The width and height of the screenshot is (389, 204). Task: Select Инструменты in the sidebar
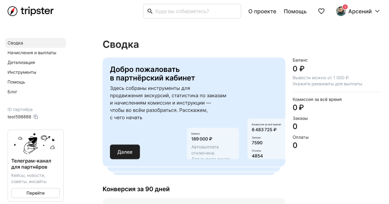(22, 72)
